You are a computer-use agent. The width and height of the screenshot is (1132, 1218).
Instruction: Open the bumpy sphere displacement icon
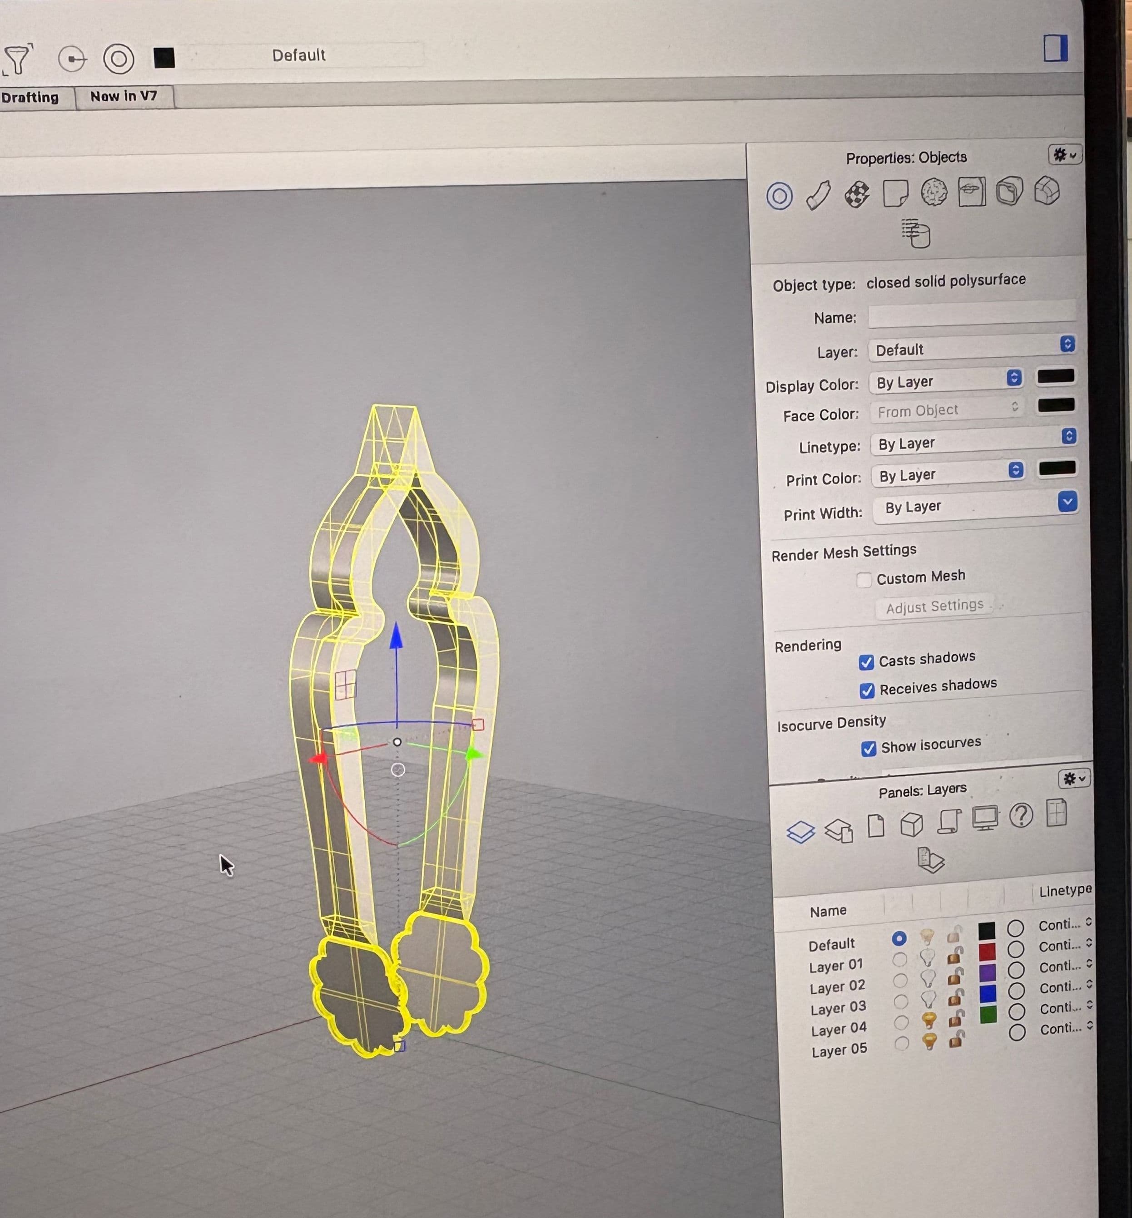pyautogui.click(x=934, y=192)
